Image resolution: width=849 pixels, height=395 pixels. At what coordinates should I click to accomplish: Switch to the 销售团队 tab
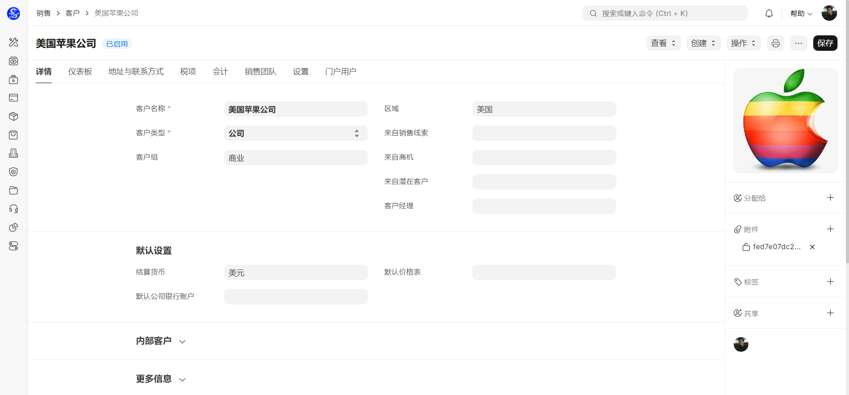(x=260, y=72)
